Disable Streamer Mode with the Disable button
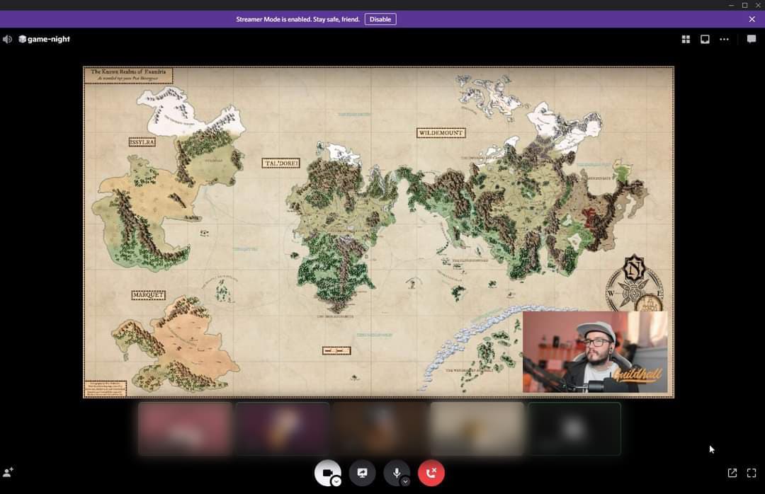 (x=380, y=20)
